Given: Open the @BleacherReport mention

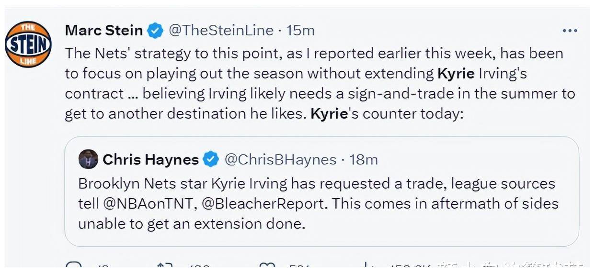Looking at the screenshot, I should coord(263,204).
